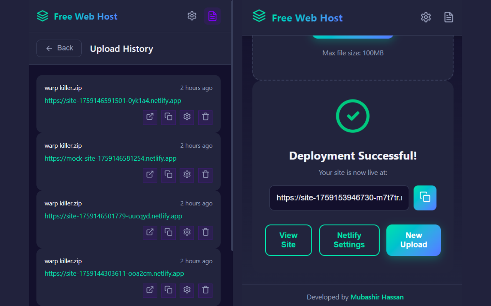Click '2 hours ago' on the ooa2cm entry

coord(196,261)
